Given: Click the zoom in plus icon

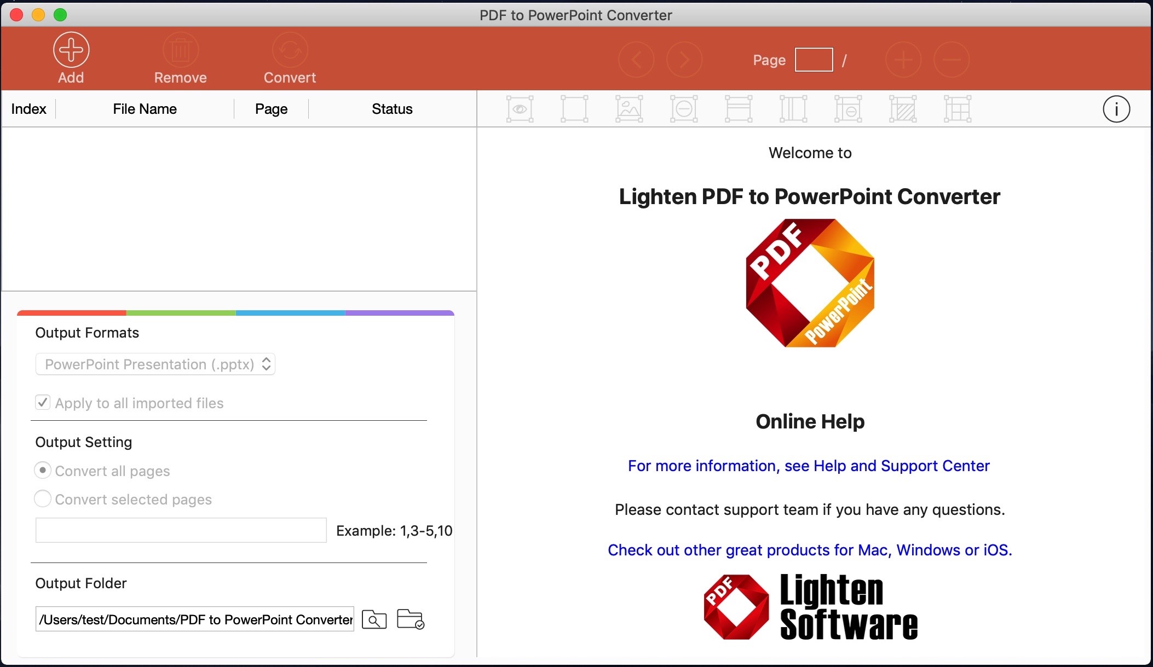Looking at the screenshot, I should 903,59.
